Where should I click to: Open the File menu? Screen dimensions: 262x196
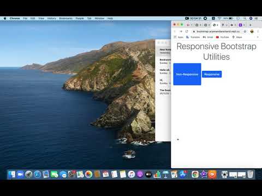coord(25,19)
